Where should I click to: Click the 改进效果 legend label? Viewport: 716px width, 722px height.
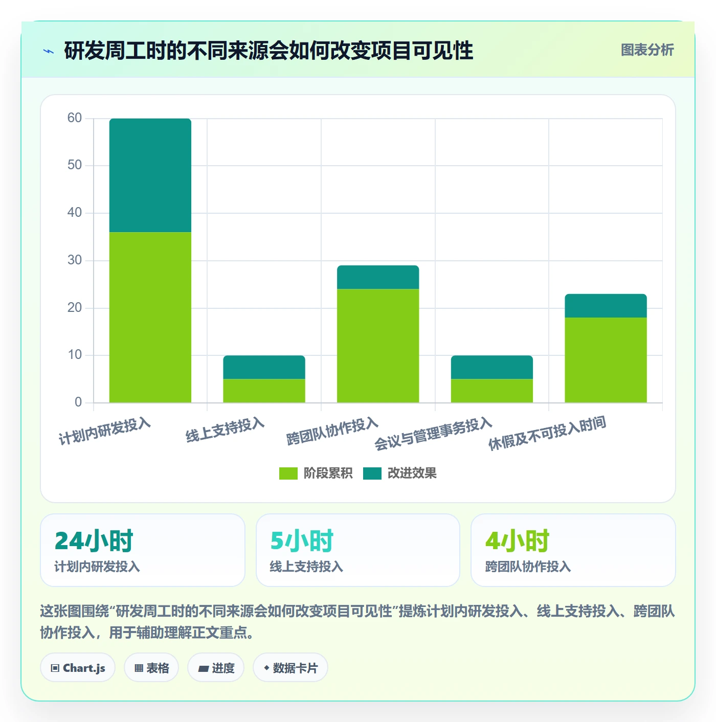[412, 473]
